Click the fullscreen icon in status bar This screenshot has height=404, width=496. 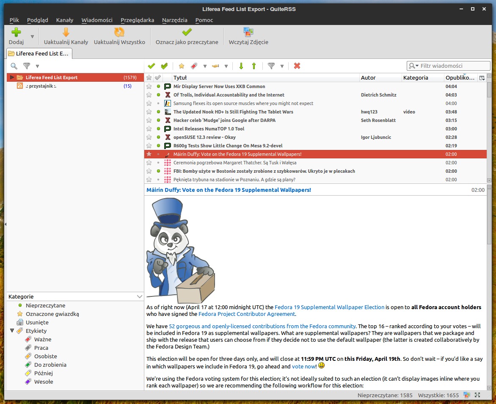click(477, 395)
